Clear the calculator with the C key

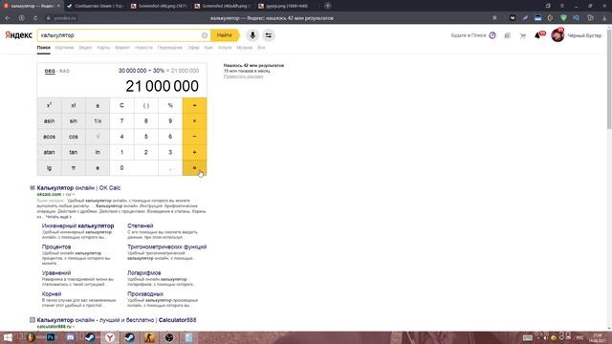(121, 105)
